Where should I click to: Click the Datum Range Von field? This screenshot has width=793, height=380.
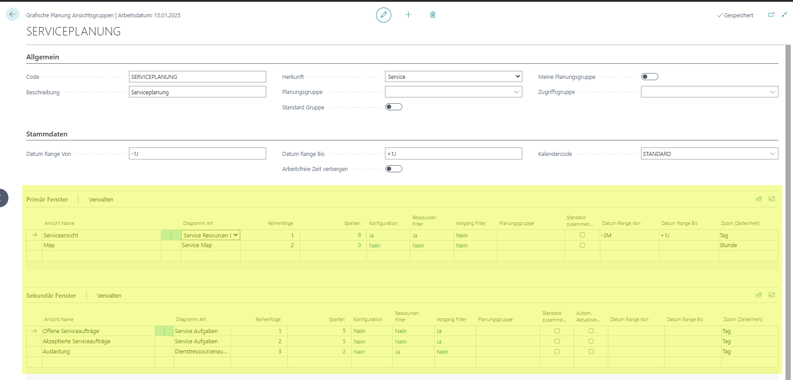tap(198, 154)
